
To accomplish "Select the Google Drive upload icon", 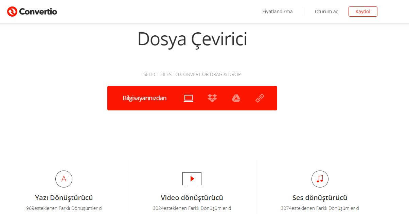I will tap(236, 98).
